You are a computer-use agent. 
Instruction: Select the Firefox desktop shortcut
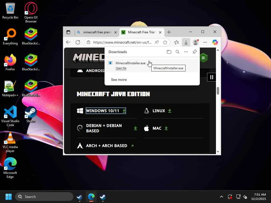10,62
